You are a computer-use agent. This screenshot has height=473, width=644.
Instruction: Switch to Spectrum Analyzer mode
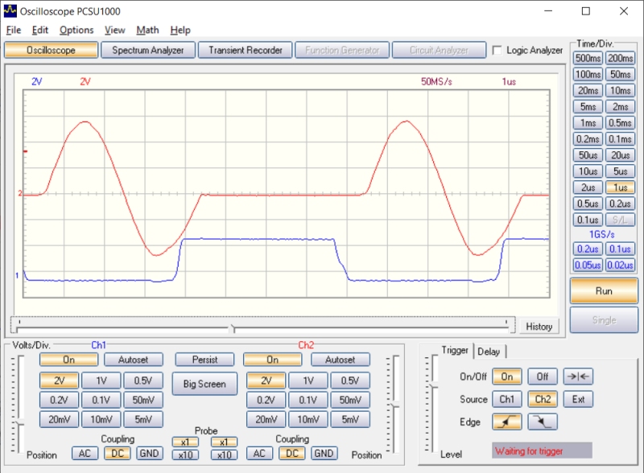[148, 50]
